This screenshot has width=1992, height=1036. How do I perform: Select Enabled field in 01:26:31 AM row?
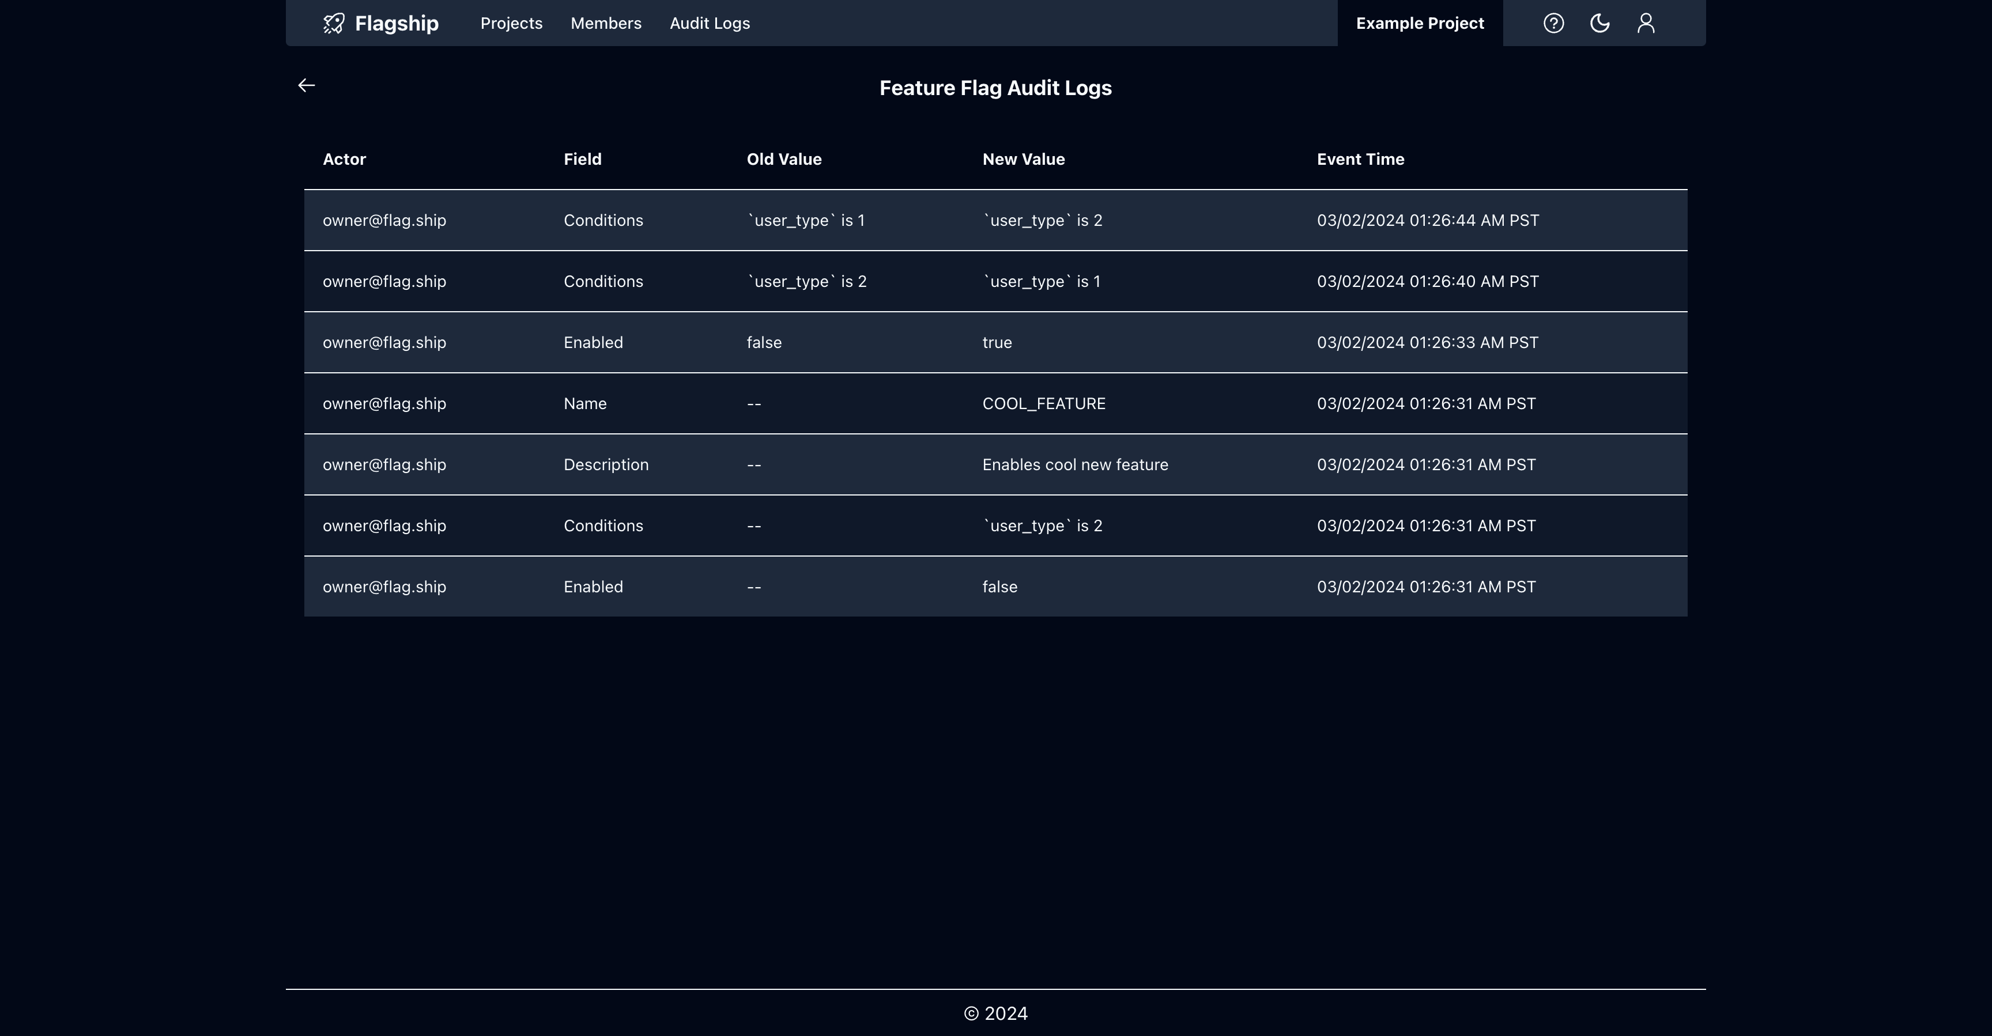pos(593,587)
